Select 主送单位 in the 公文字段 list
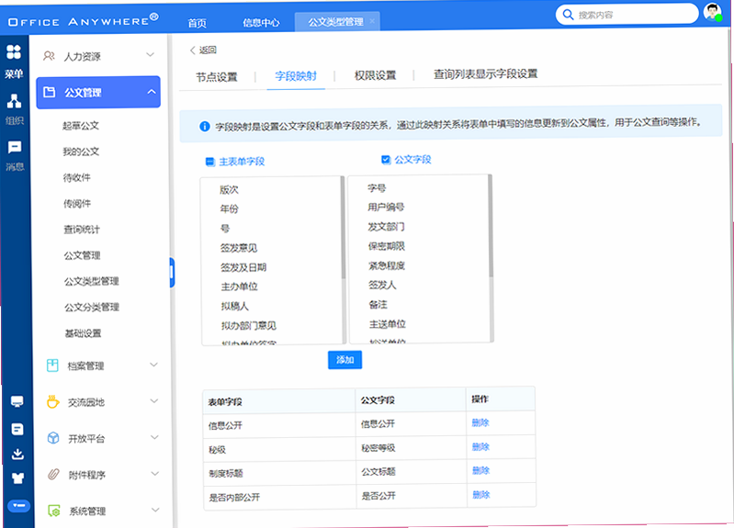The image size is (734, 528). [x=387, y=323]
